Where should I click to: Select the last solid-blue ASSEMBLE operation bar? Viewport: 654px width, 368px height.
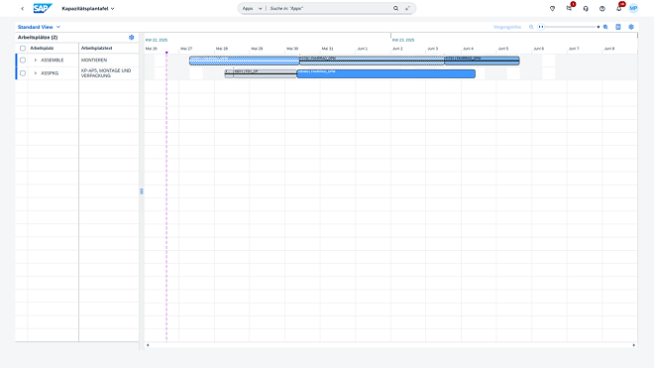(x=482, y=61)
